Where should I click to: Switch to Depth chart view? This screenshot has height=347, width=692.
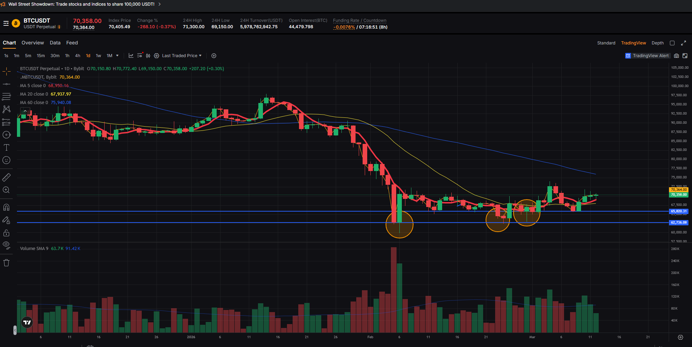658,43
